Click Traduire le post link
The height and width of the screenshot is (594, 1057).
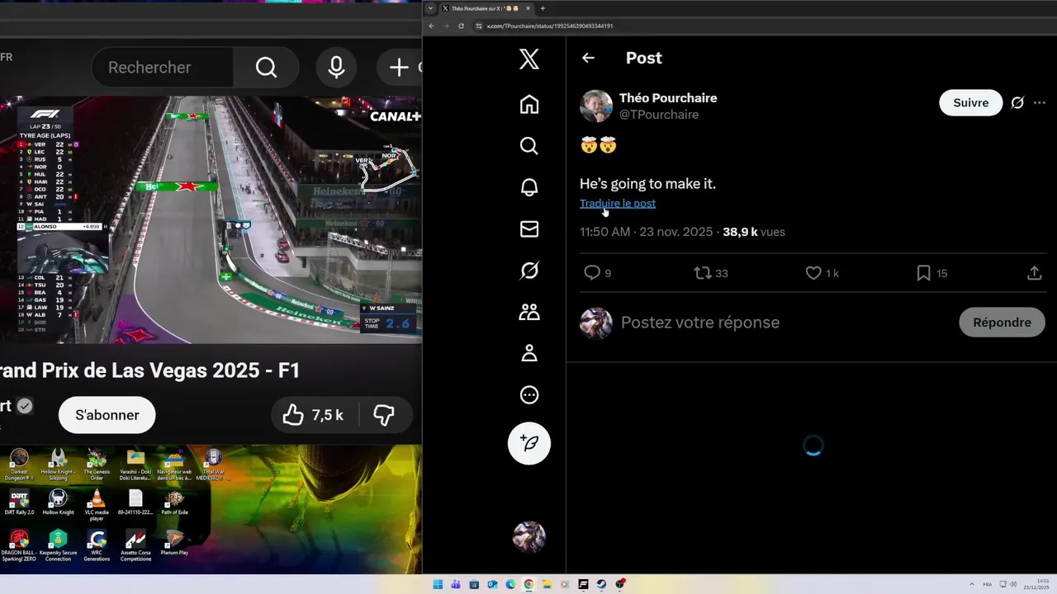[x=618, y=203]
